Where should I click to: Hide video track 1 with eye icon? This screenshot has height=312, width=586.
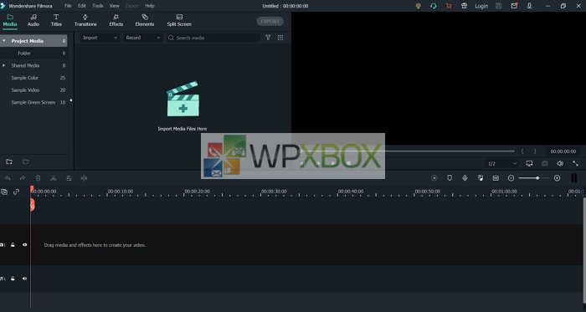[24, 245]
